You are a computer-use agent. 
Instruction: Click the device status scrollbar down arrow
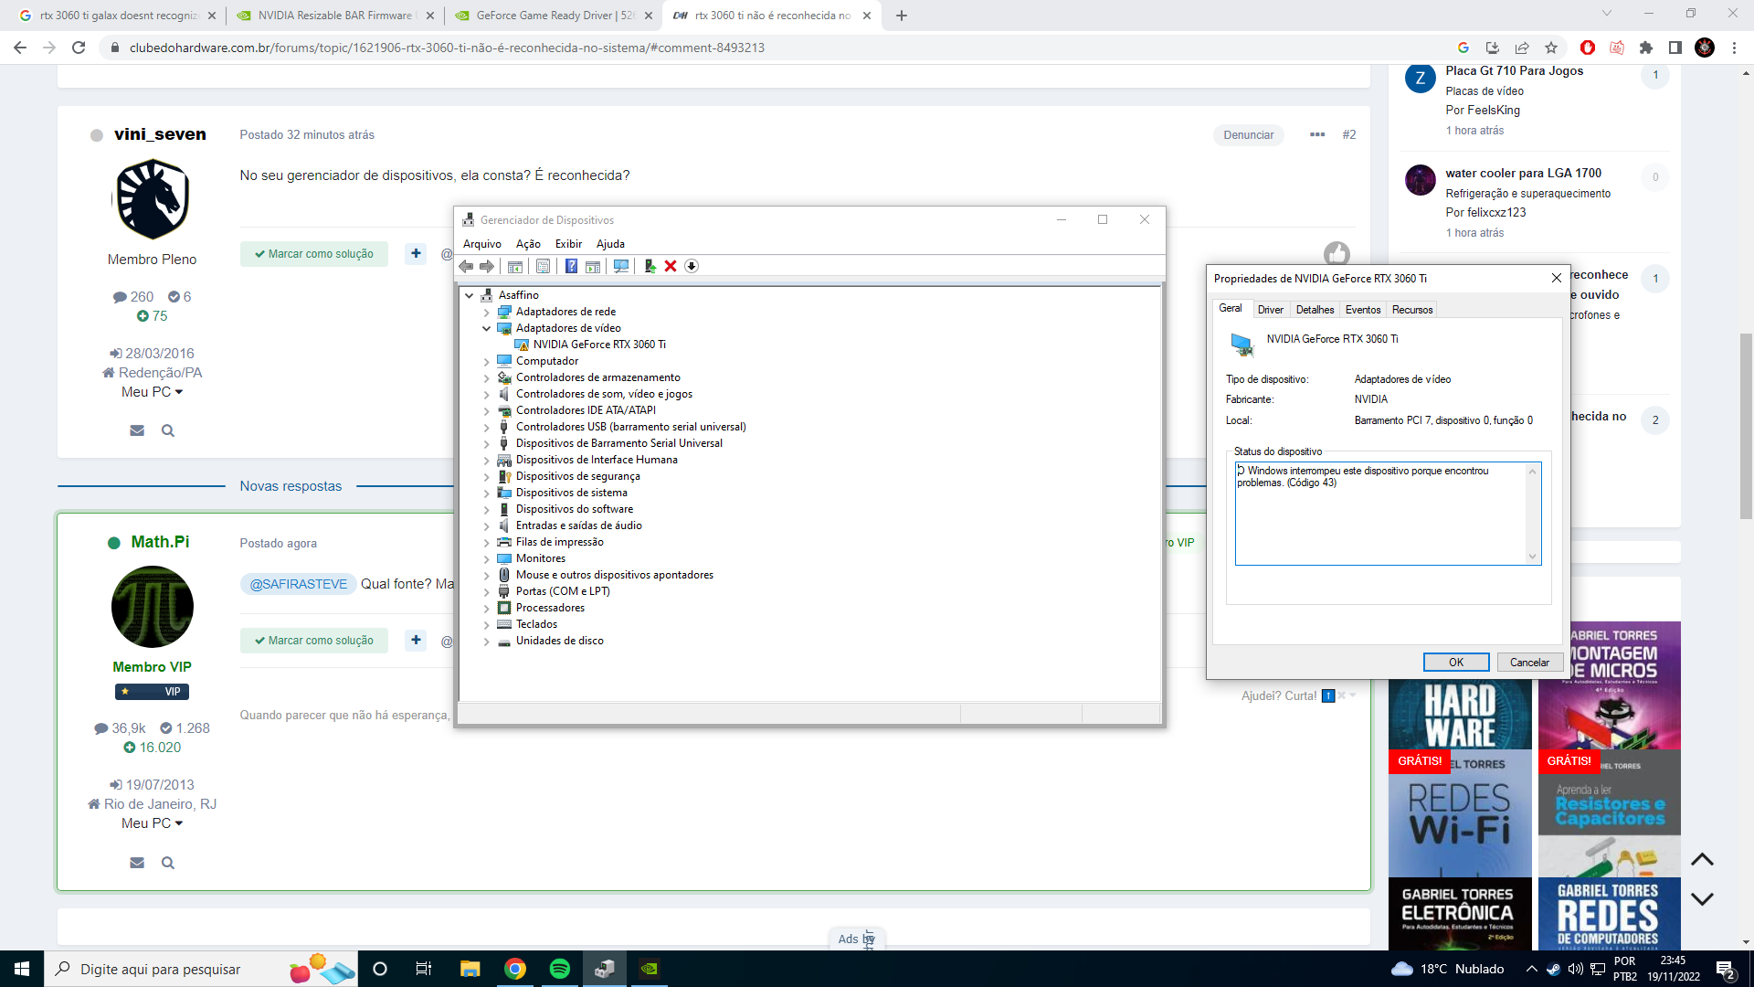pyautogui.click(x=1533, y=557)
